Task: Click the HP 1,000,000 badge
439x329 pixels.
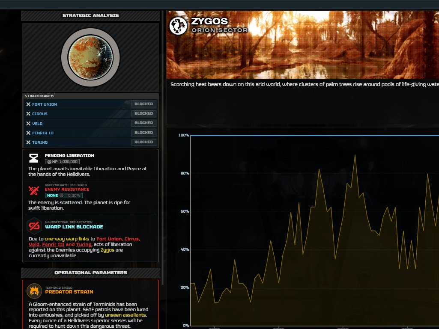Action: click(x=62, y=162)
